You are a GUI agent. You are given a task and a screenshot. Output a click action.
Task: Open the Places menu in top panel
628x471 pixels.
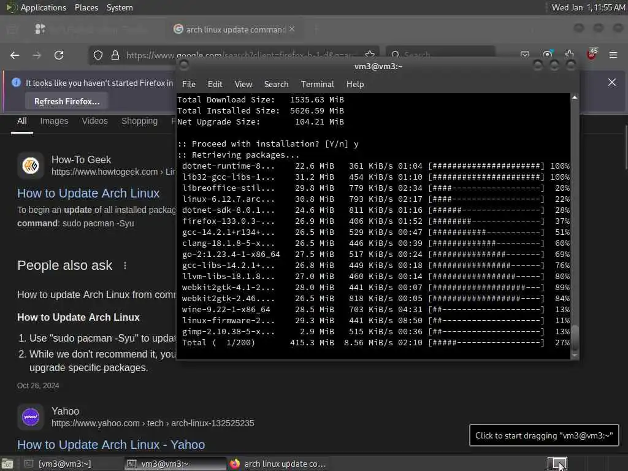pos(86,7)
